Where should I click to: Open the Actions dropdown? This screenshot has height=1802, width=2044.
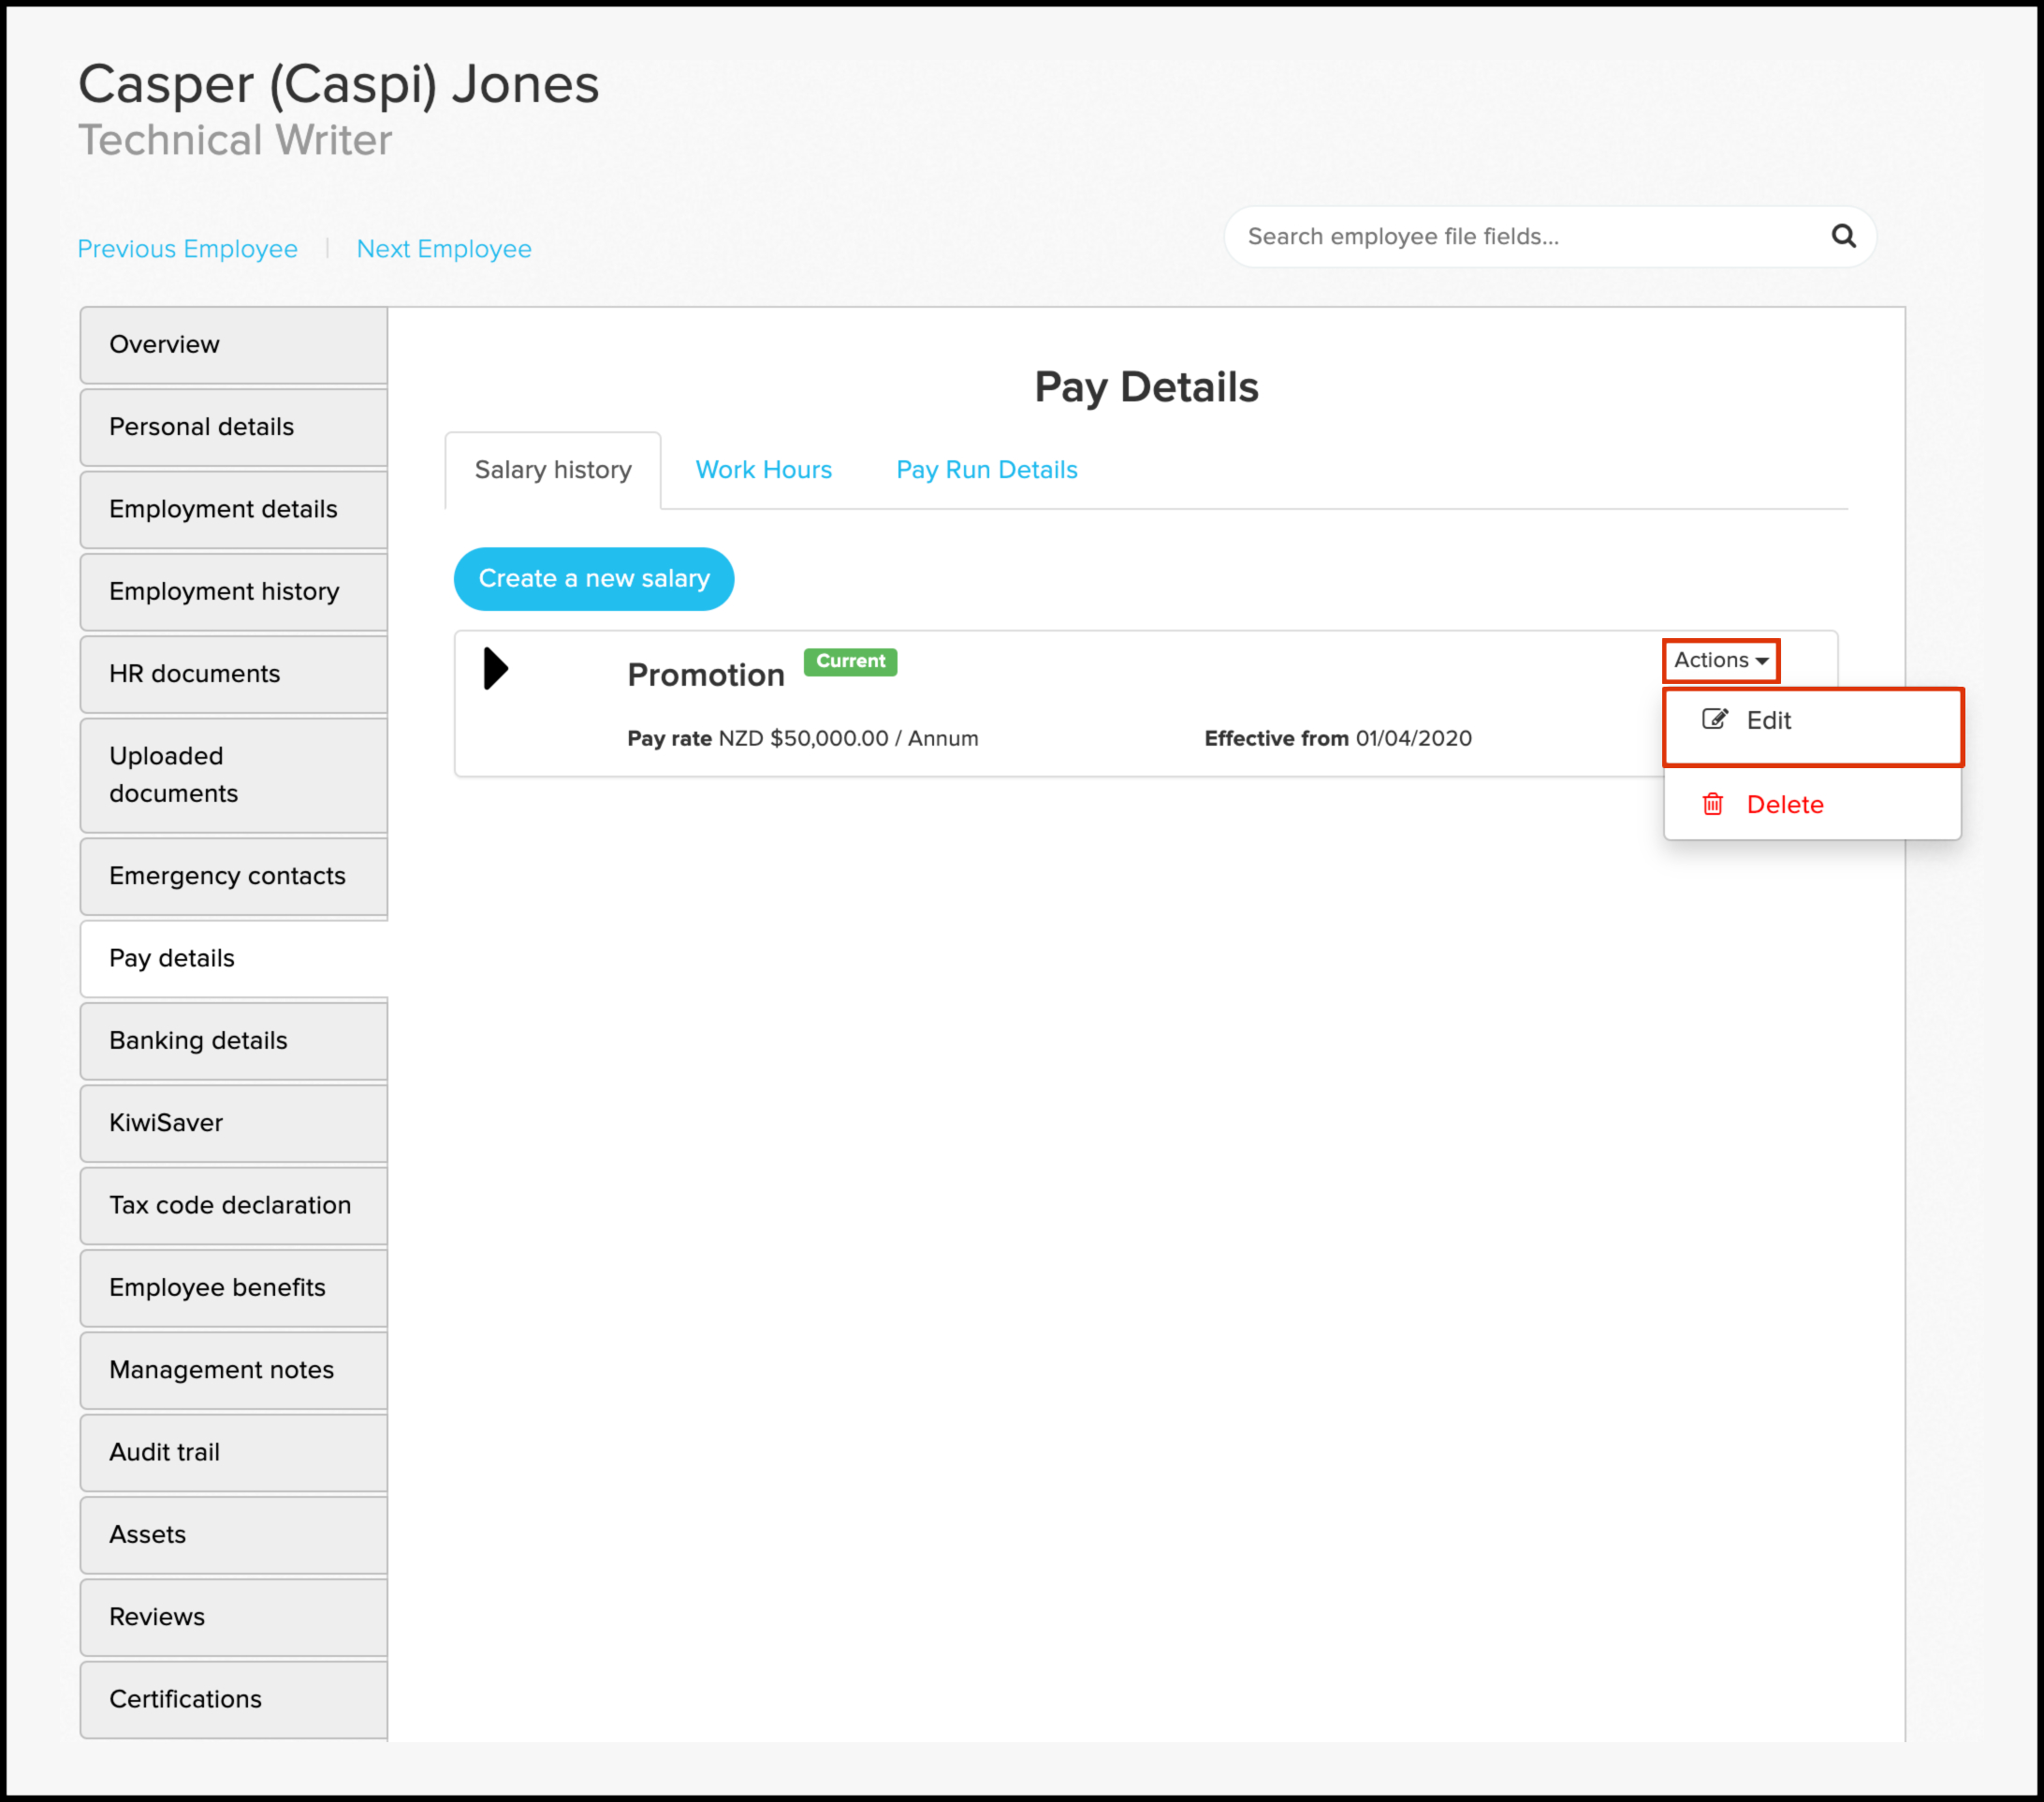tap(1720, 660)
